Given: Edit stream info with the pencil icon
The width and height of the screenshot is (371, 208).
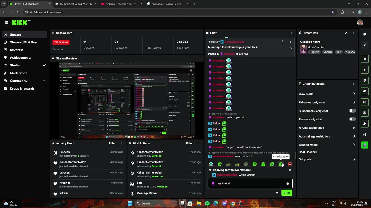Looking at the screenshot, I should (x=346, y=33).
